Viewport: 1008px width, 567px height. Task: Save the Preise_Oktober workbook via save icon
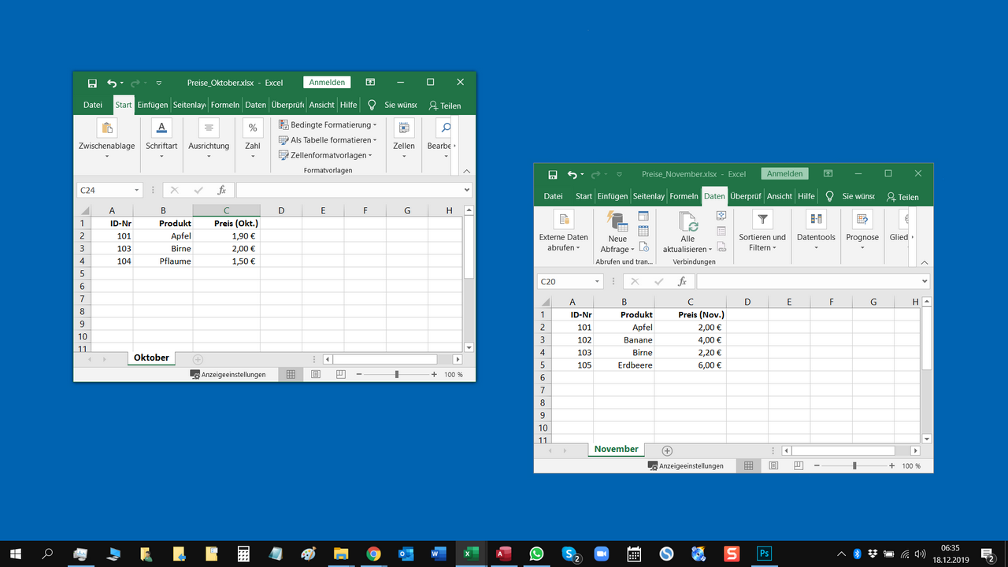coord(92,83)
